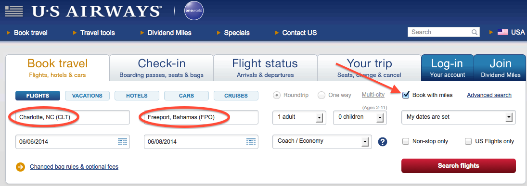This screenshot has height=186, width=527.
Task: Click the Charlotte, NC (CLT) origin field
Action: tap(73, 117)
